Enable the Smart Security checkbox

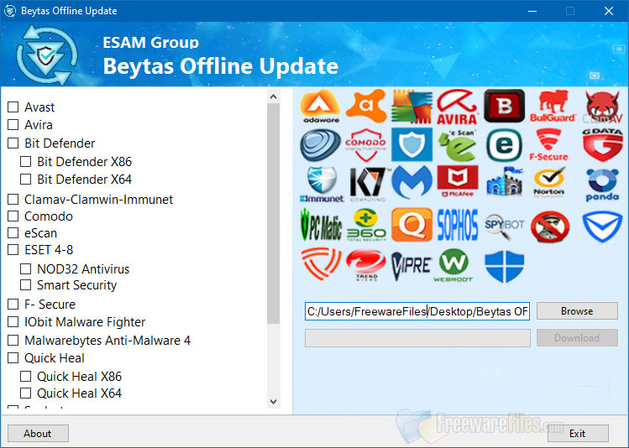pyautogui.click(x=26, y=285)
